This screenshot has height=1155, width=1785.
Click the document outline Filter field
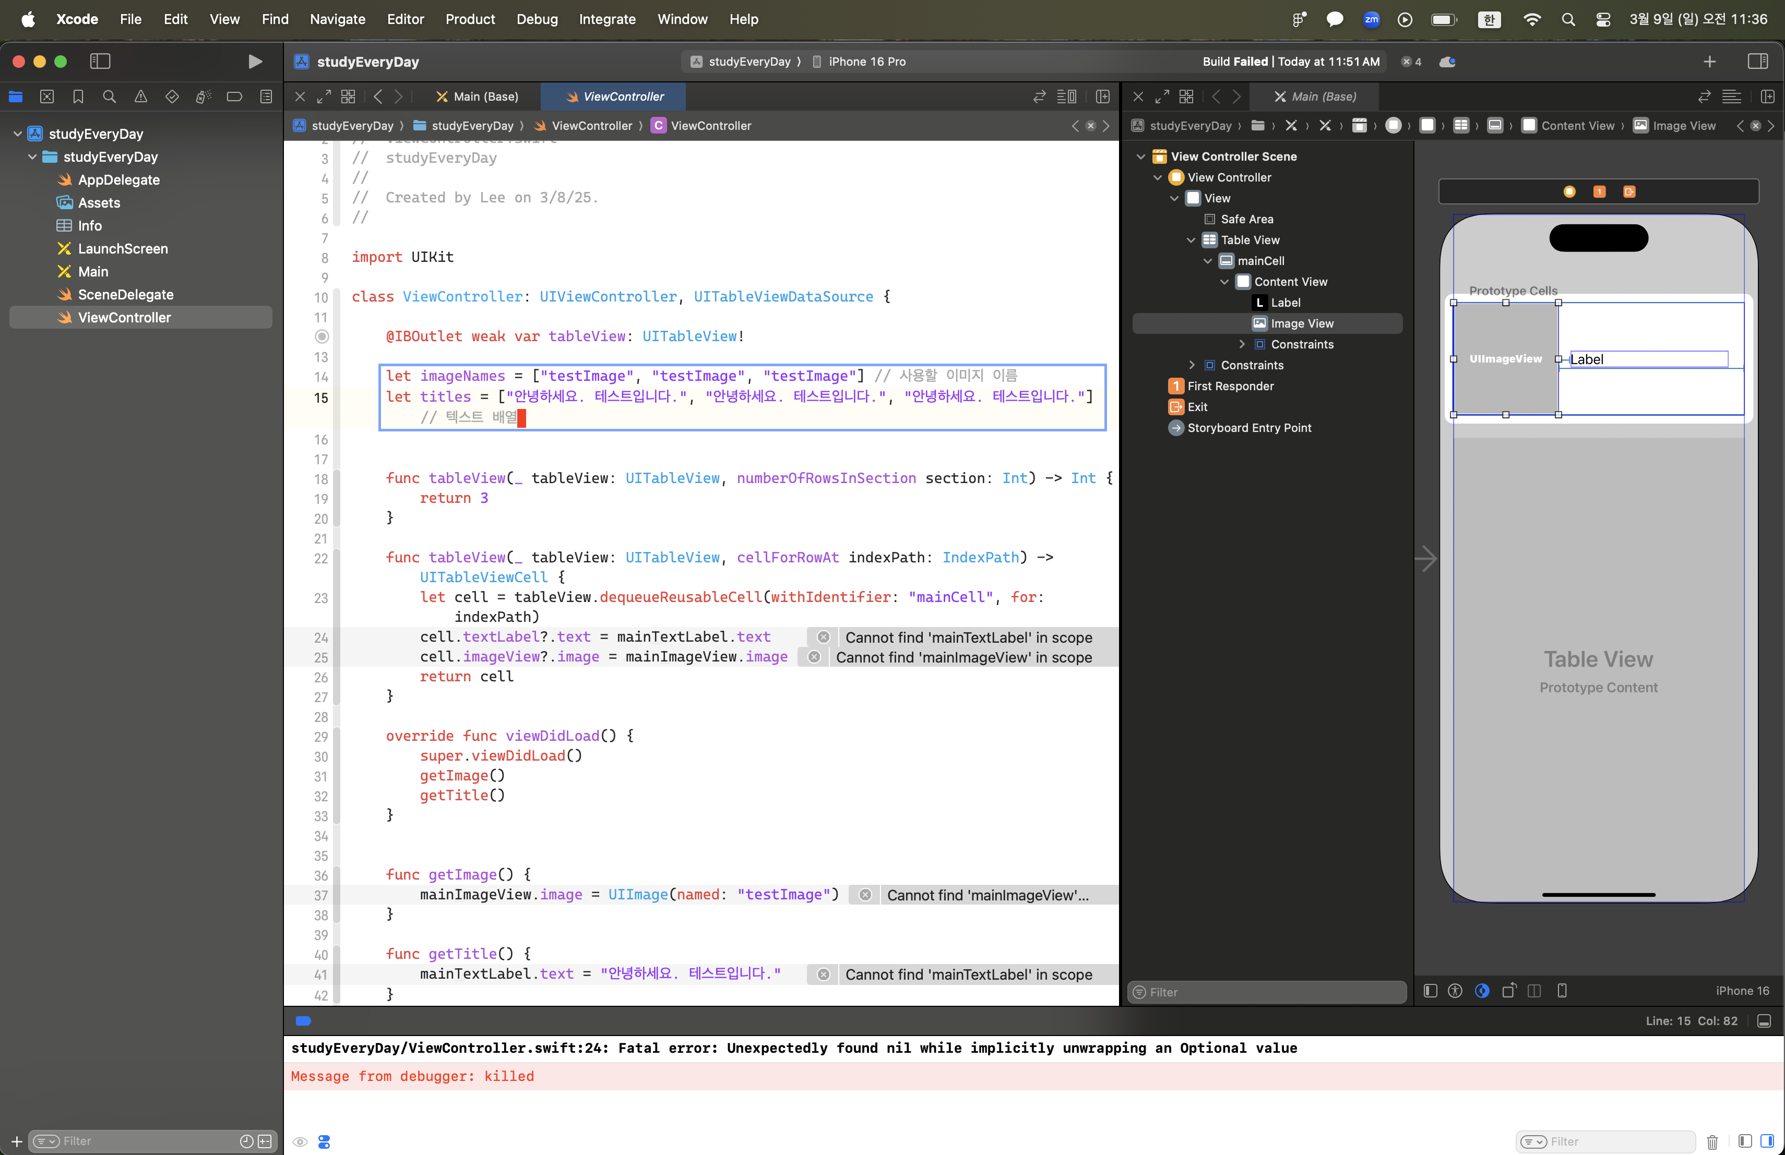pos(1267,992)
